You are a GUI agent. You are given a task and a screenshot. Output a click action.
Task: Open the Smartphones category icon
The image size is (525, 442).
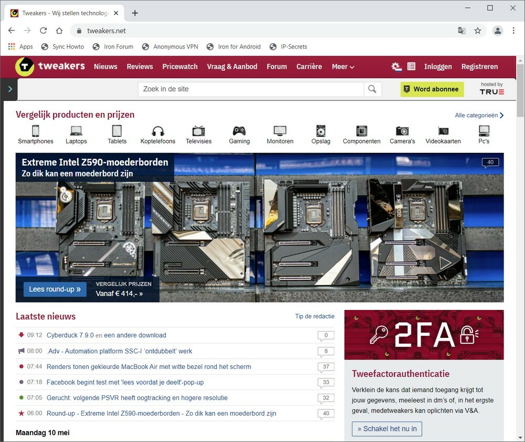pos(36,131)
